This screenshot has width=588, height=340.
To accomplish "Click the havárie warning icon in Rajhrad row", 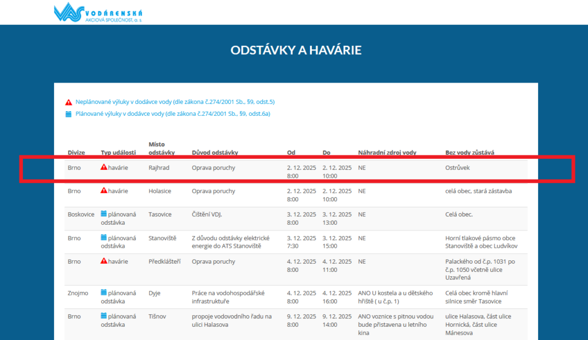I will [x=104, y=167].
